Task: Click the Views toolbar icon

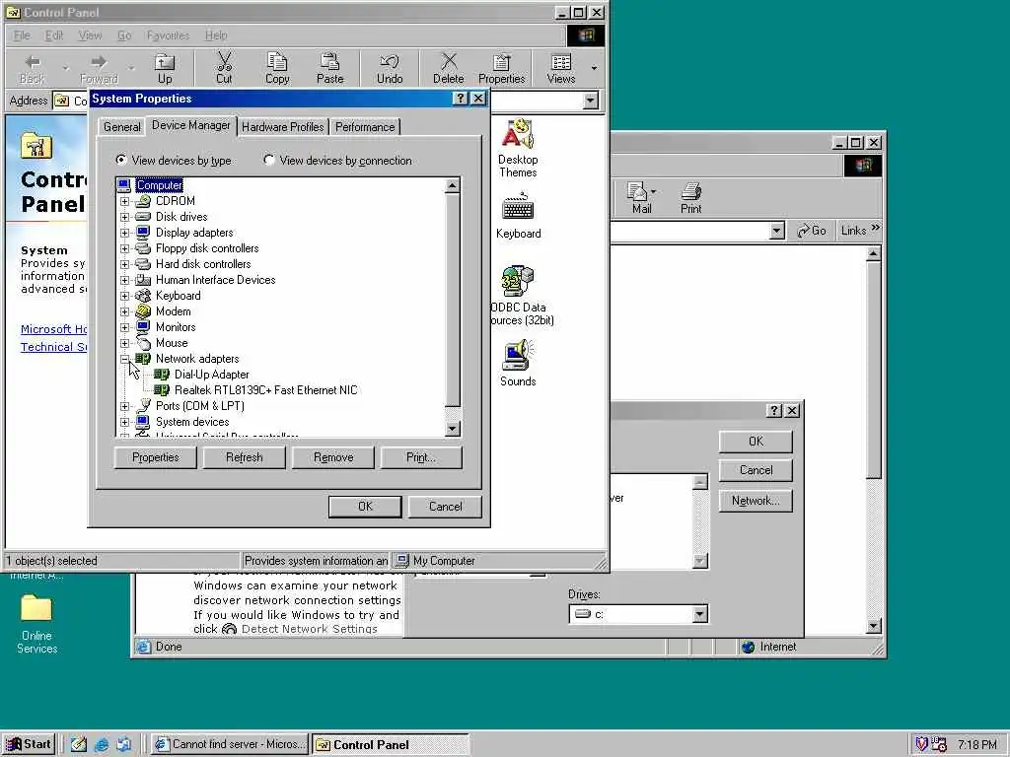Action: tap(561, 68)
